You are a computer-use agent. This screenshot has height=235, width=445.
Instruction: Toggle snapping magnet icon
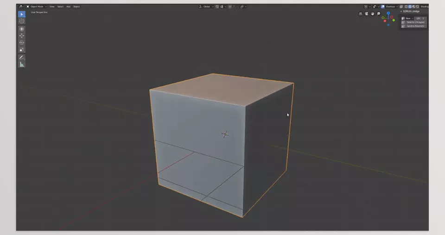coord(217,6)
